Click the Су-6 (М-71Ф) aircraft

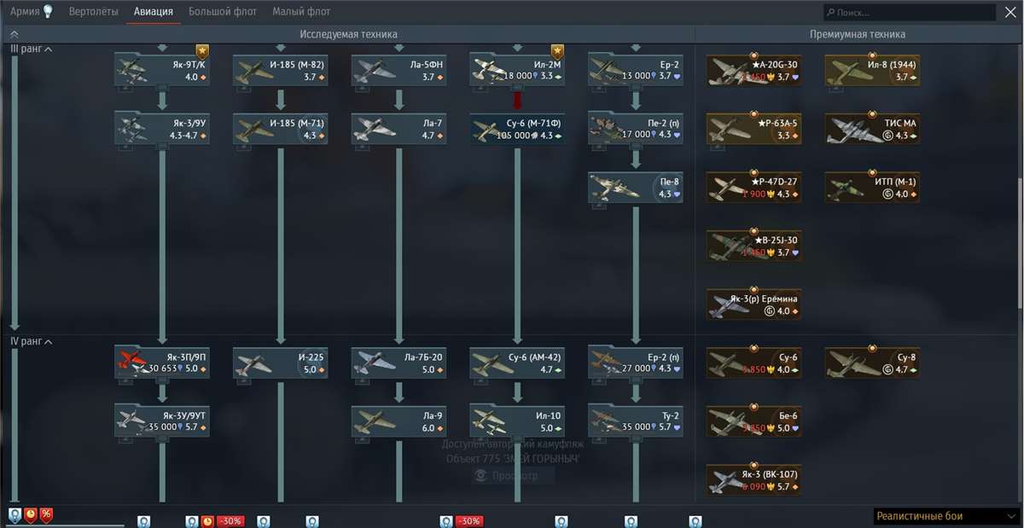(x=516, y=130)
